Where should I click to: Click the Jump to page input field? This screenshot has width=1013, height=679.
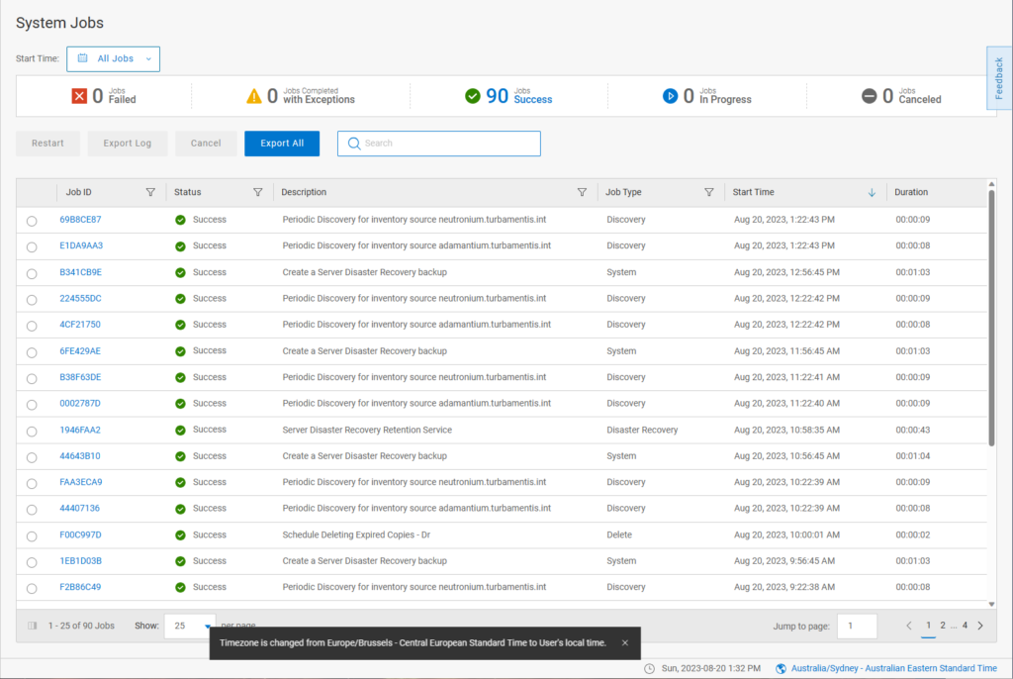coord(857,626)
